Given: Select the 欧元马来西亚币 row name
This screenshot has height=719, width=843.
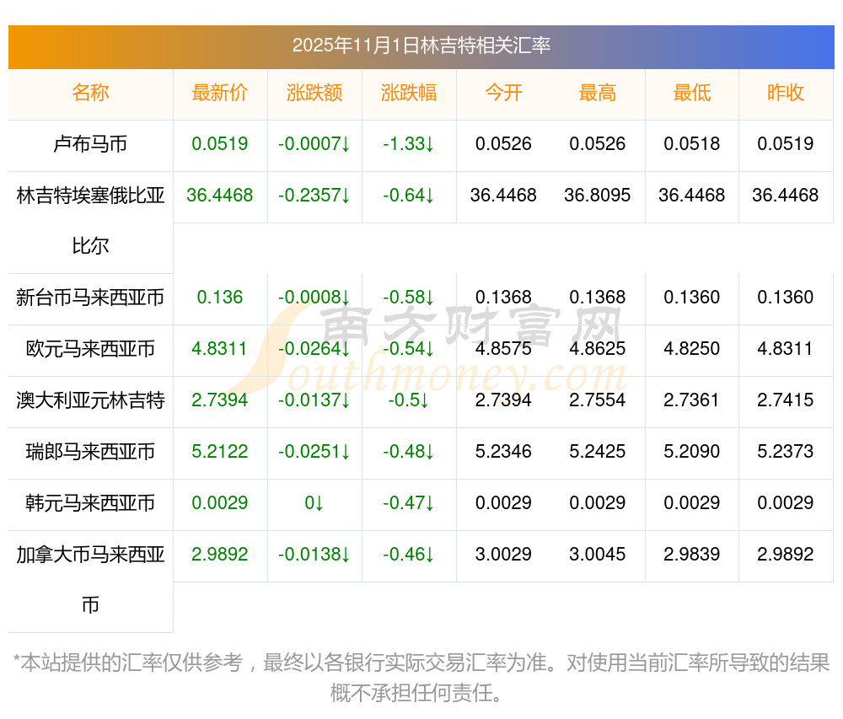Looking at the screenshot, I should click(90, 349).
